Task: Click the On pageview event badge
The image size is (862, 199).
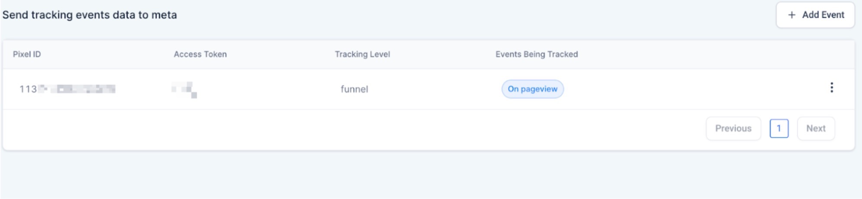Action: click(532, 89)
